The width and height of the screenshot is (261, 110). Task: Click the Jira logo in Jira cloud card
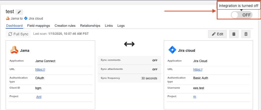[x=172, y=50]
